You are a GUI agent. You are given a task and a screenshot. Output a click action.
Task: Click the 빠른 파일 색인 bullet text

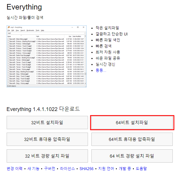(x=108, y=40)
